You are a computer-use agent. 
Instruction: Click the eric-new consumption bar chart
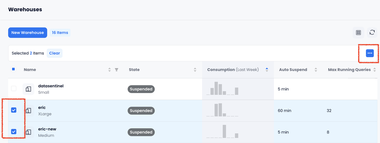(x=223, y=132)
